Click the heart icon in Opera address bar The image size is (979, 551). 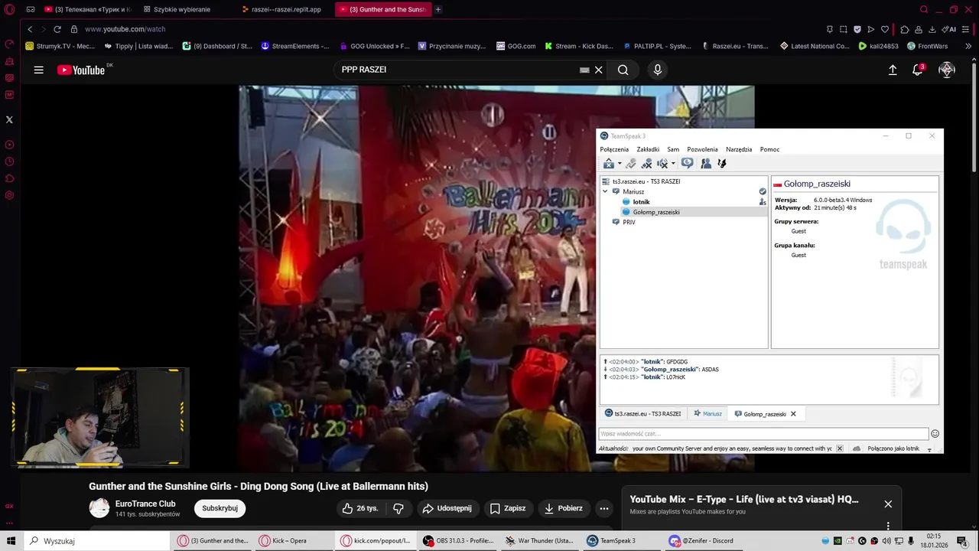pos(885,29)
